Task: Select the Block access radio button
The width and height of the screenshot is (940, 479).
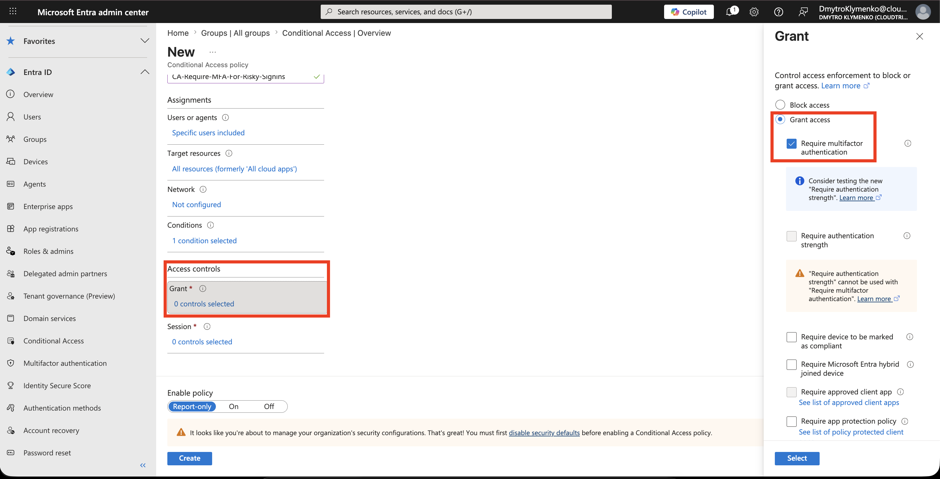Action: click(x=780, y=105)
